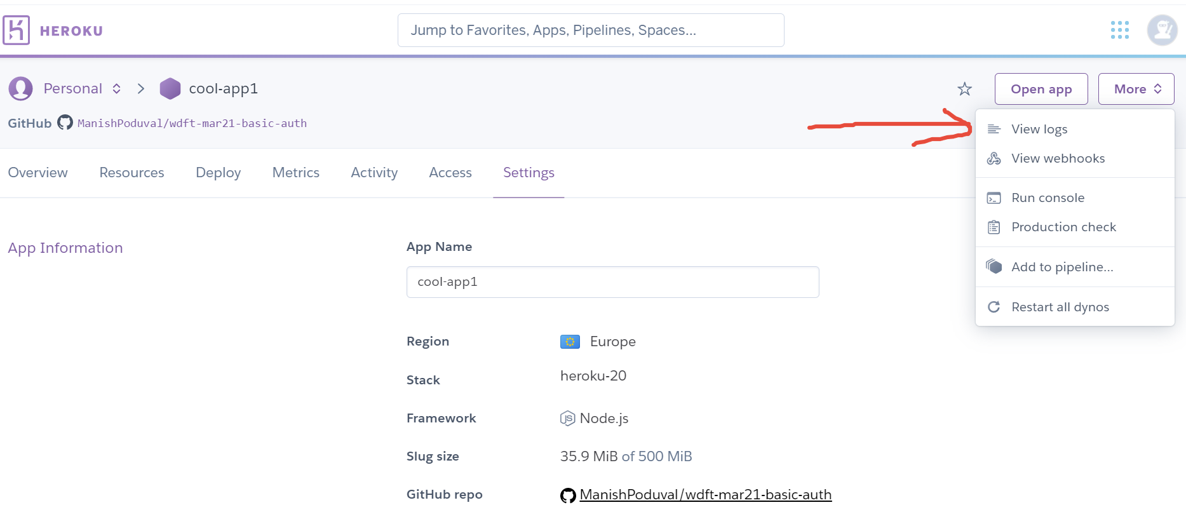Collapse the More dropdown button

point(1136,89)
